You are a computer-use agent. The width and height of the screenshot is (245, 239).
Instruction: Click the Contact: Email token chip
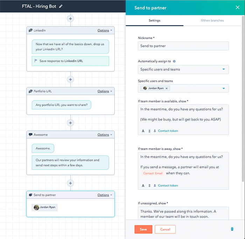(x=153, y=173)
